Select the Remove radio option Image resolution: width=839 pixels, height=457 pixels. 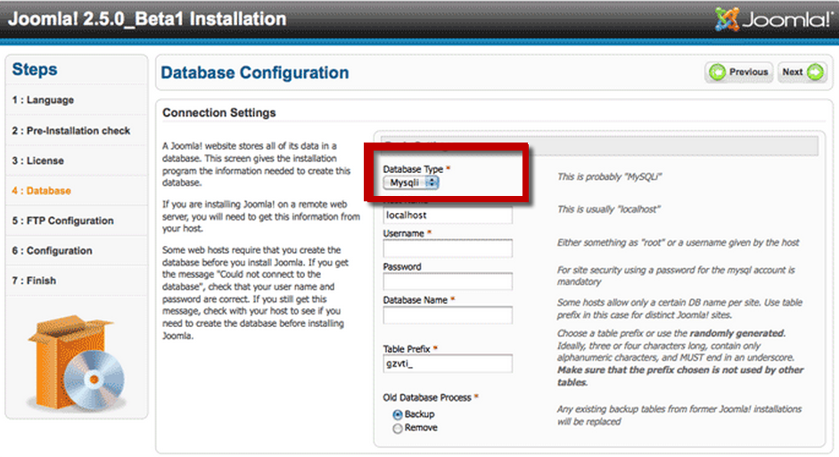pyautogui.click(x=398, y=428)
